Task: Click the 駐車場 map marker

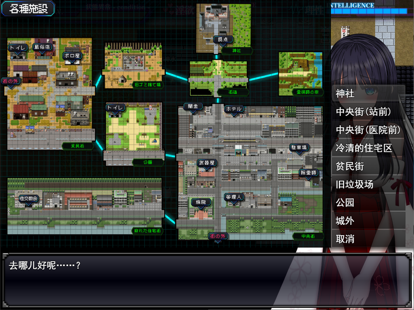Action: pyautogui.click(x=299, y=147)
